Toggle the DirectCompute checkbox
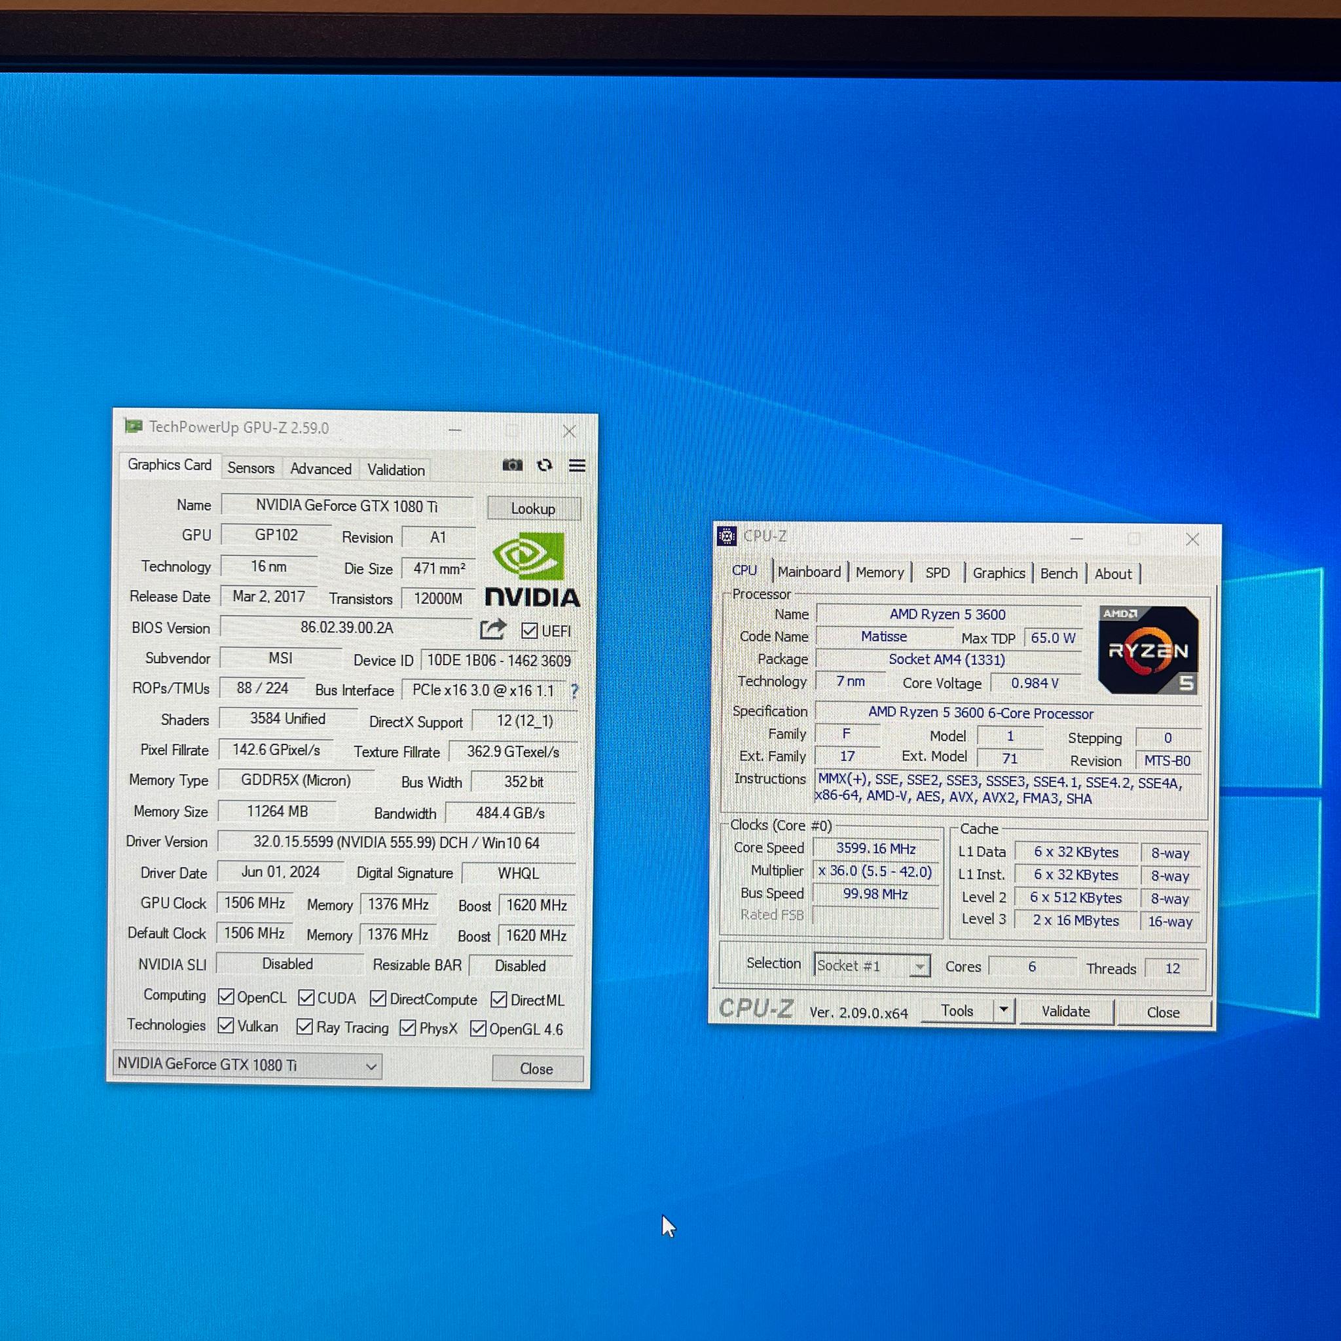Screen dimensions: 1341x1341 click(x=378, y=998)
